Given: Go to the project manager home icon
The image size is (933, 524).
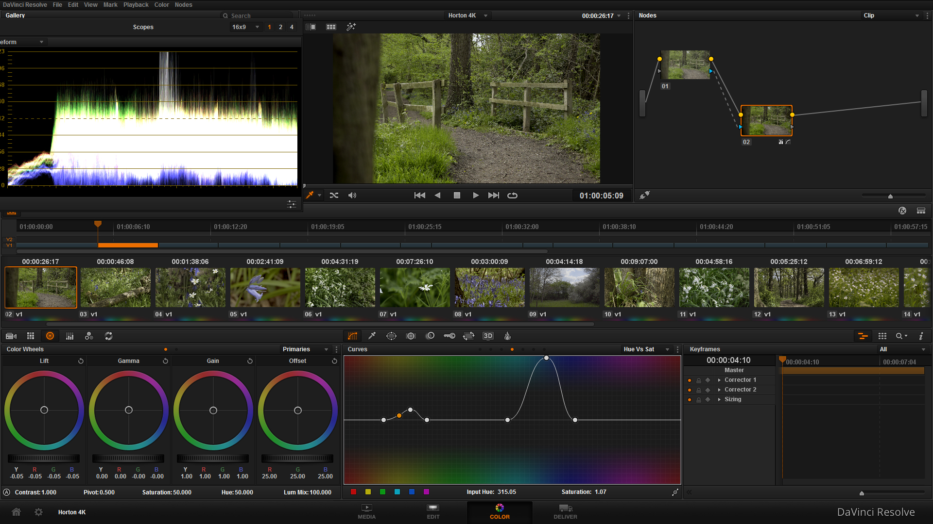Looking at the screenshot, I should click(16, 512).
